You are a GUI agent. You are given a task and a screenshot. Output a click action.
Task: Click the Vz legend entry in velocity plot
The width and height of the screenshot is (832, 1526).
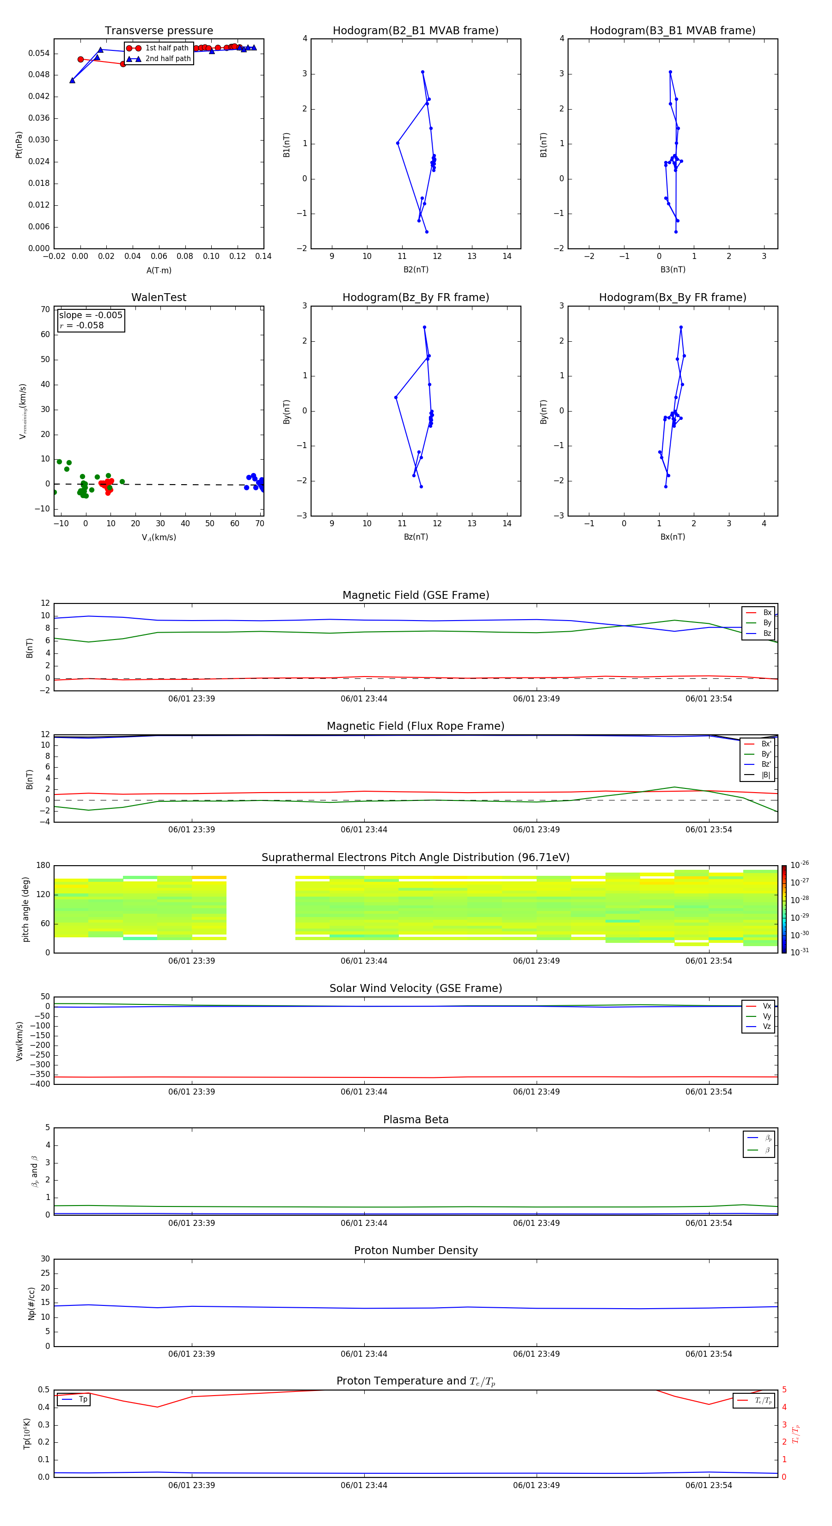point(759,1027)
